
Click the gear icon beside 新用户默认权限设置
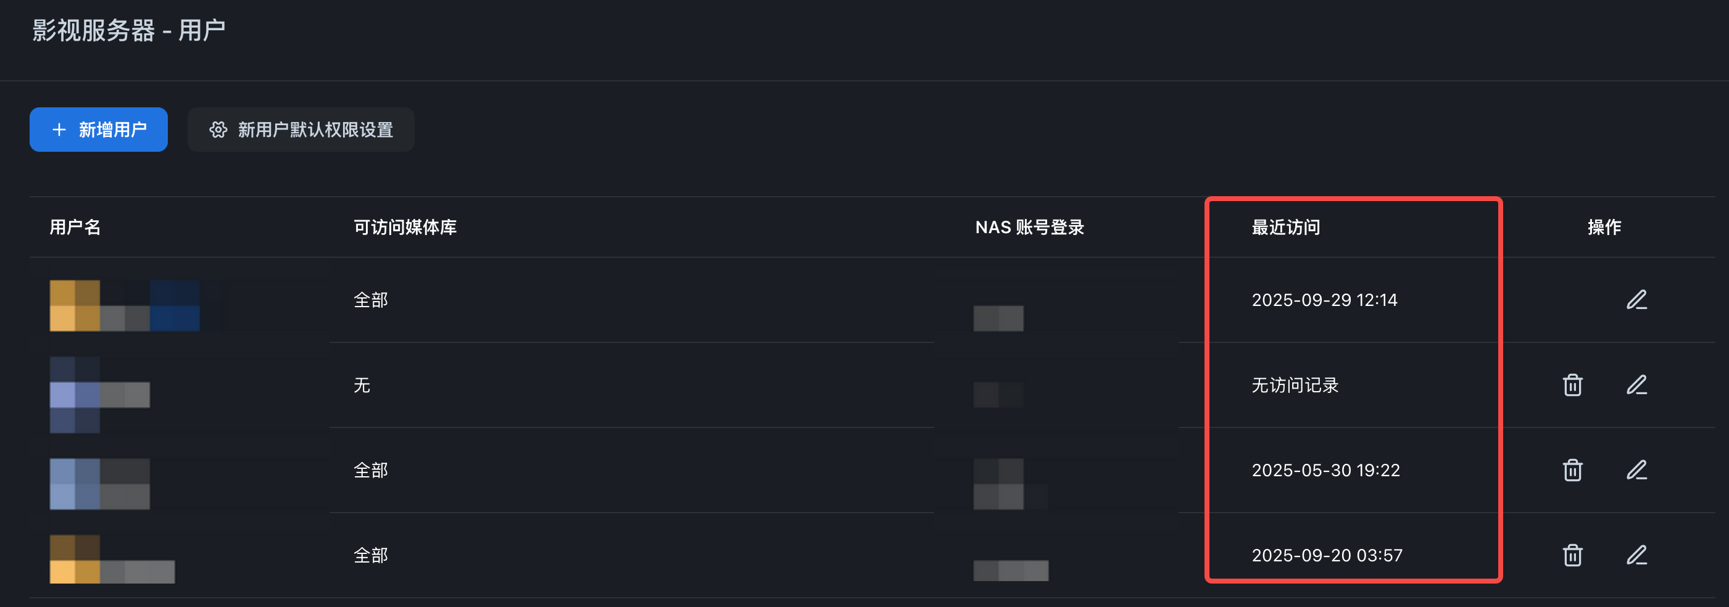[x=218, y=130]
